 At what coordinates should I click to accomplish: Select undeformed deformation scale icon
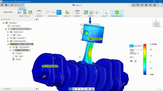pos(48,12)
